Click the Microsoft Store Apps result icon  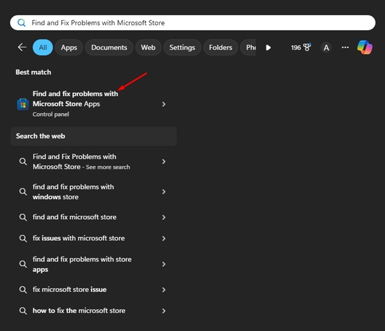click(22, 104)
